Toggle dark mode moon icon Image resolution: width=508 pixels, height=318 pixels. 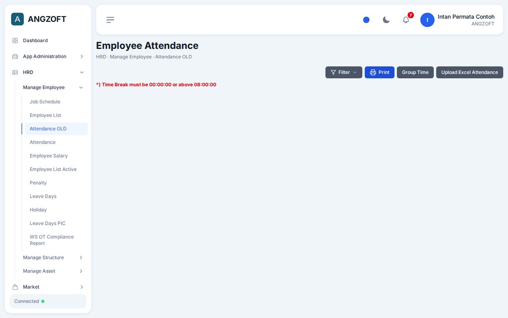[x=386, y=20]
